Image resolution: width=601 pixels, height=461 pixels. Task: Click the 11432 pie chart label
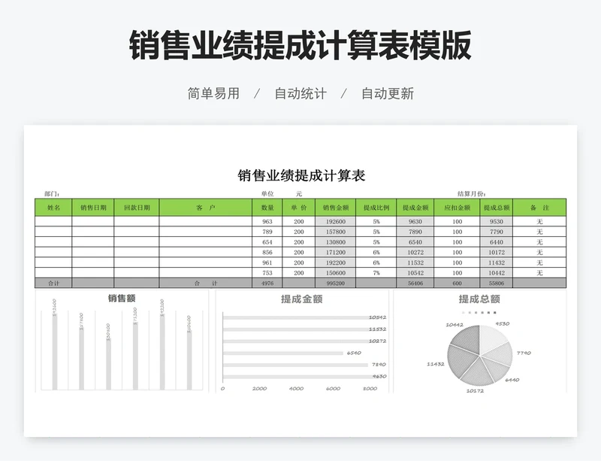[436, 364]
